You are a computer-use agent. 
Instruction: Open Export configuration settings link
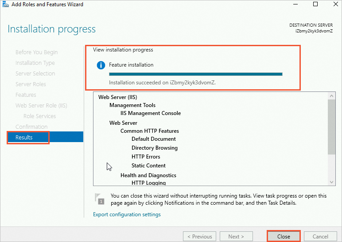coord(127,214)
